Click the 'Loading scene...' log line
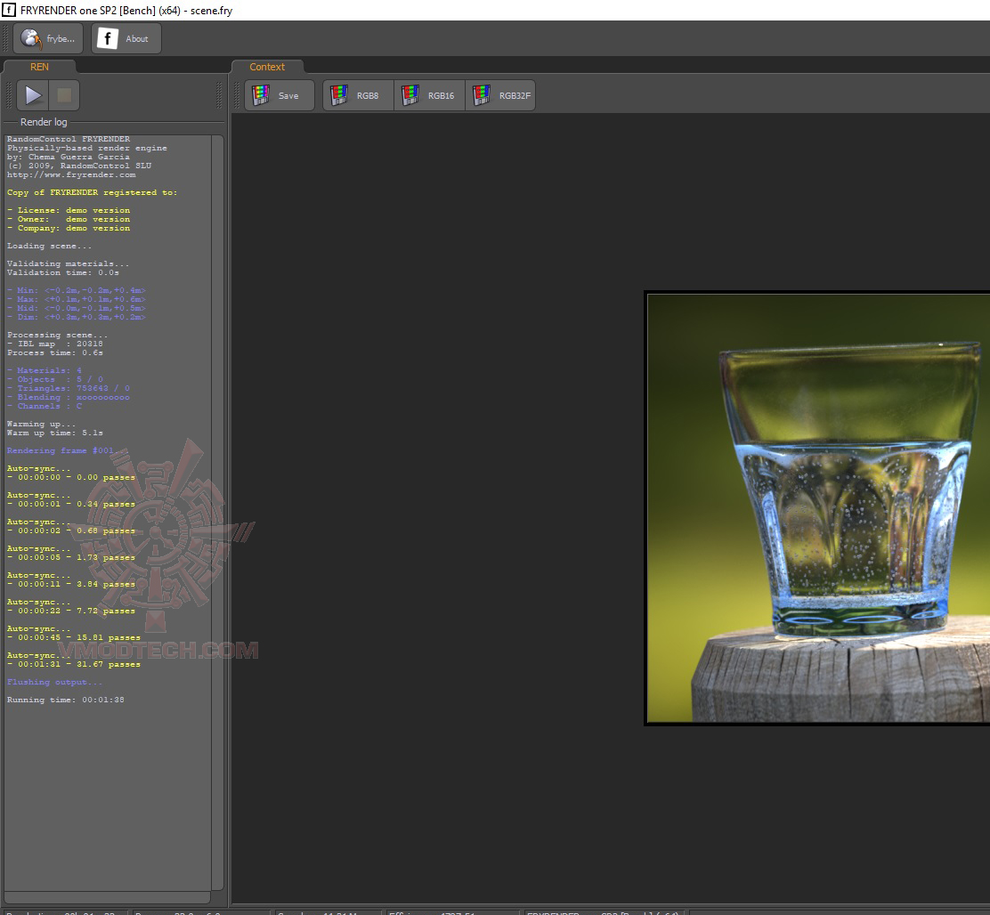Screen dimensions: 990x915 point(49,246)
